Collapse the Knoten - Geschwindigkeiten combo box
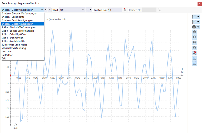Screen dimensions: 202x135 [42, 10]
